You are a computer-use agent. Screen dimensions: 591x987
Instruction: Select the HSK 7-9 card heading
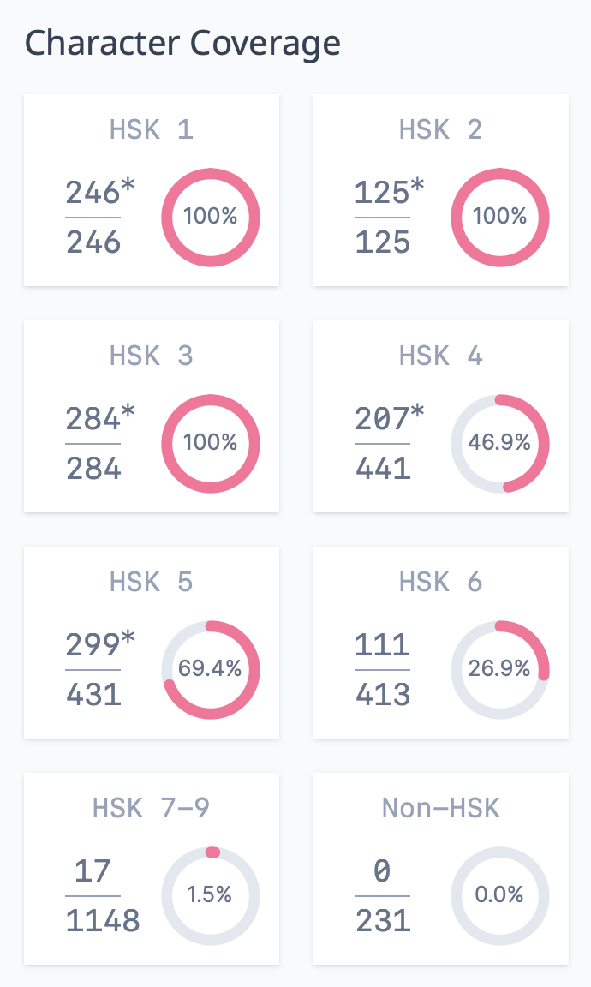point(151,808)
